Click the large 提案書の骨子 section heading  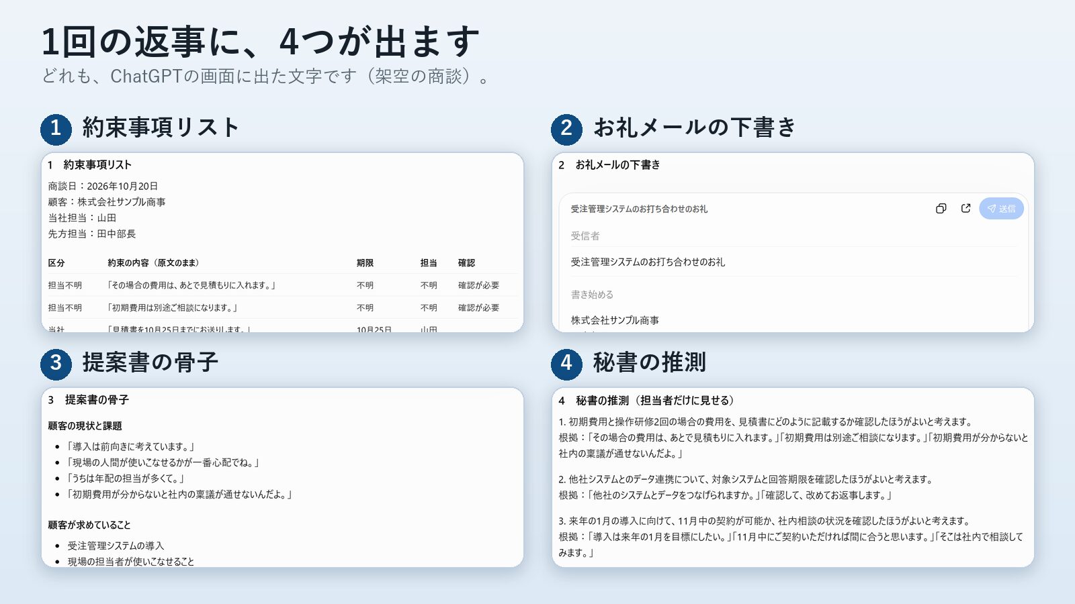[150, 362]
